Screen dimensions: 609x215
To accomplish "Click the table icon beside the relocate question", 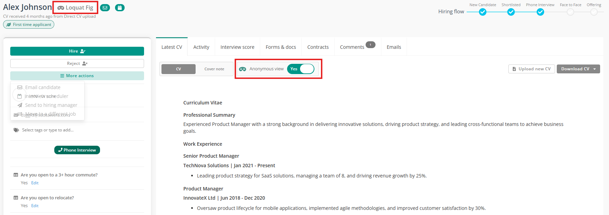I will point(16,198).
